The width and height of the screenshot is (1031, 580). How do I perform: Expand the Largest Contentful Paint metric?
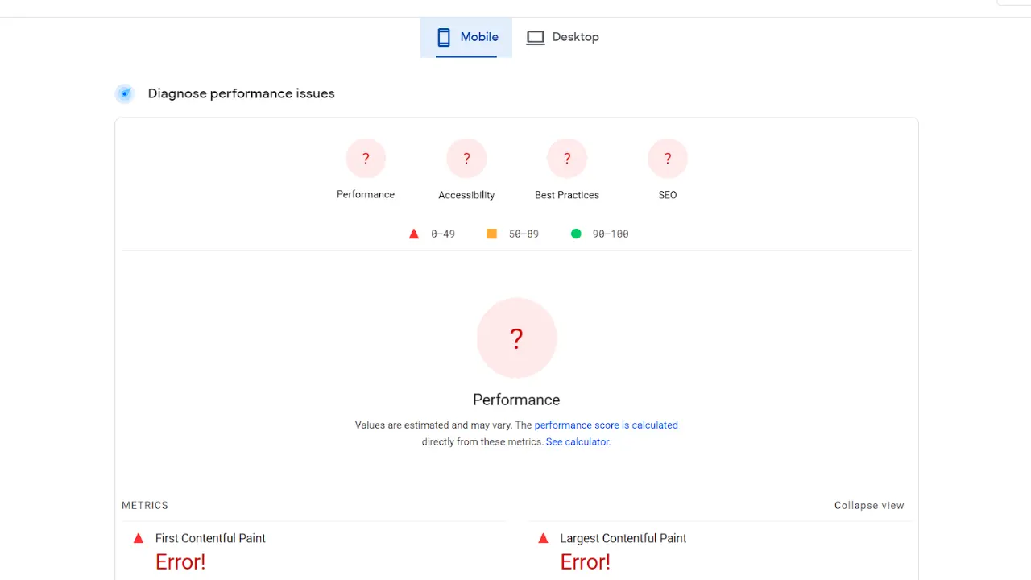tap(623, 538)
